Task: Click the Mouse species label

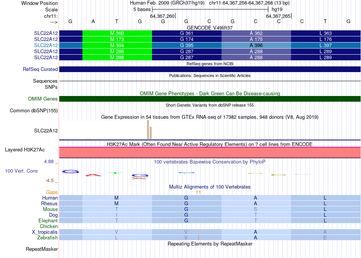Action: pyautogui.click(x=50, y=209)
